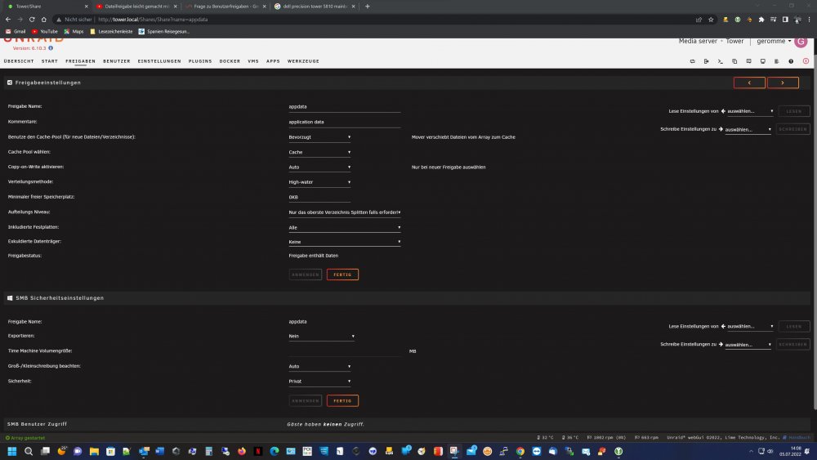The height and width of the screenshot is (460, 817).
Task: Open the Benutzer menu
Action: tap(117, 61)
